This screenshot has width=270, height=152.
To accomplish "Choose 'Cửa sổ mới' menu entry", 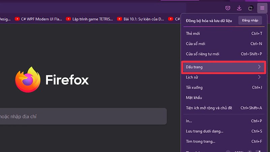I will pyautogui.click(x=224, y=44).
